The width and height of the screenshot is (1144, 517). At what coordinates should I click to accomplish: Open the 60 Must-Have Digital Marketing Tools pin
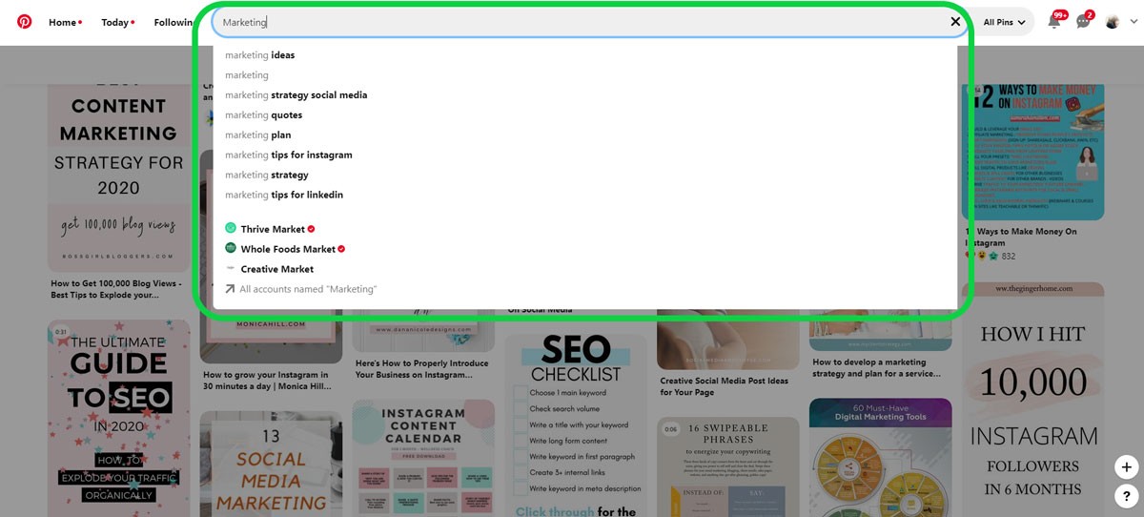click(881, 457)
